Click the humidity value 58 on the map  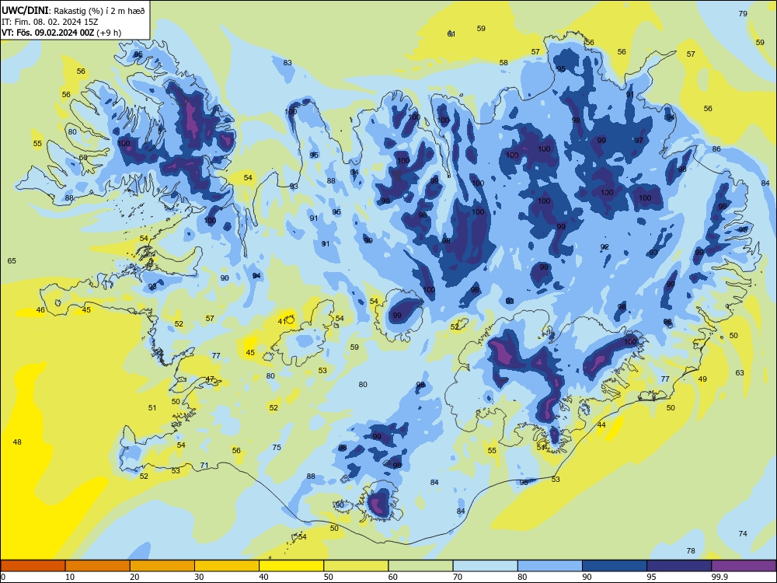[504, 62]
